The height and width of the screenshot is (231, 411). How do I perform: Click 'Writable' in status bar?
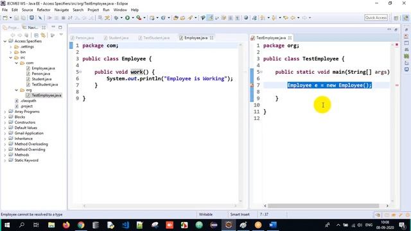[205, 214]
